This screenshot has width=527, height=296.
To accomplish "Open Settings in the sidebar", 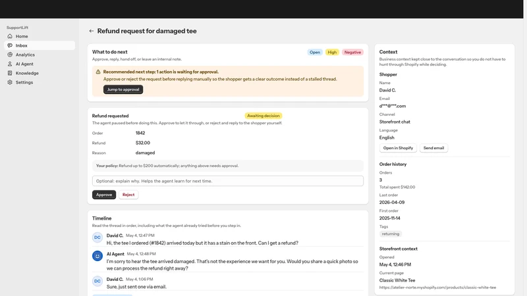I will coord(40,82).
